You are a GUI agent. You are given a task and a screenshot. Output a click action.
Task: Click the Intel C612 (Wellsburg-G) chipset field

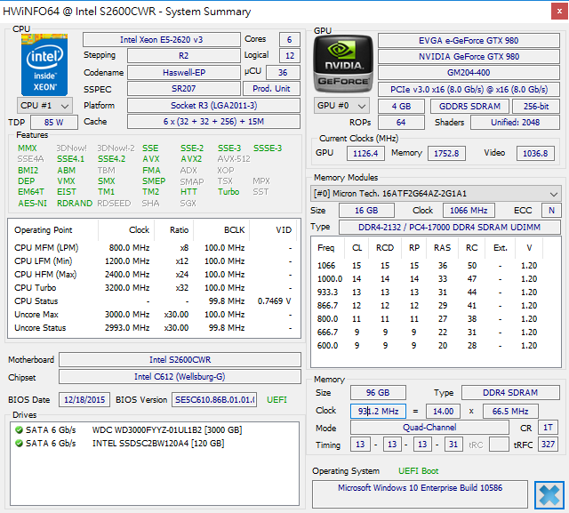[x=180, y=377]
